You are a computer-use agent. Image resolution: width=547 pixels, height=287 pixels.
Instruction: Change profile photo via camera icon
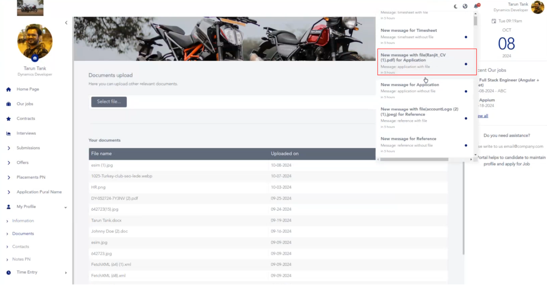point(35,58)
